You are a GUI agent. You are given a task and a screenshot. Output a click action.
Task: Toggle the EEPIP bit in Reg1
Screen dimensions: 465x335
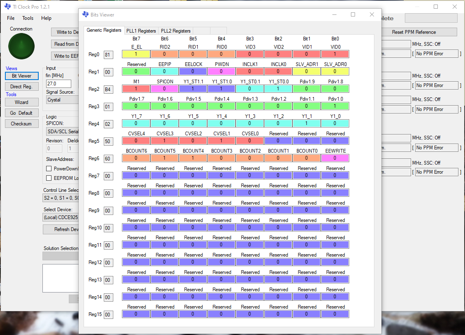(164, 71)
